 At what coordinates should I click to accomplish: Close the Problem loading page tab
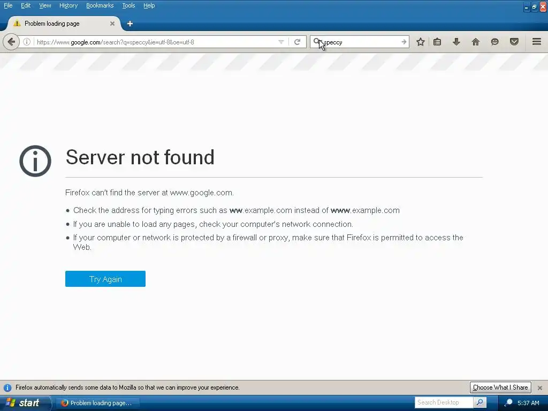(112, 24)
